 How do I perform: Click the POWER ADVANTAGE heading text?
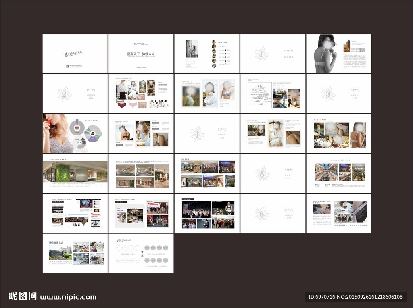coord(321,201)
